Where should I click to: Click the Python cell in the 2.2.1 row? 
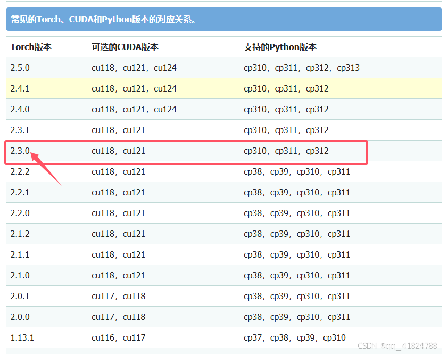point(341,192)
